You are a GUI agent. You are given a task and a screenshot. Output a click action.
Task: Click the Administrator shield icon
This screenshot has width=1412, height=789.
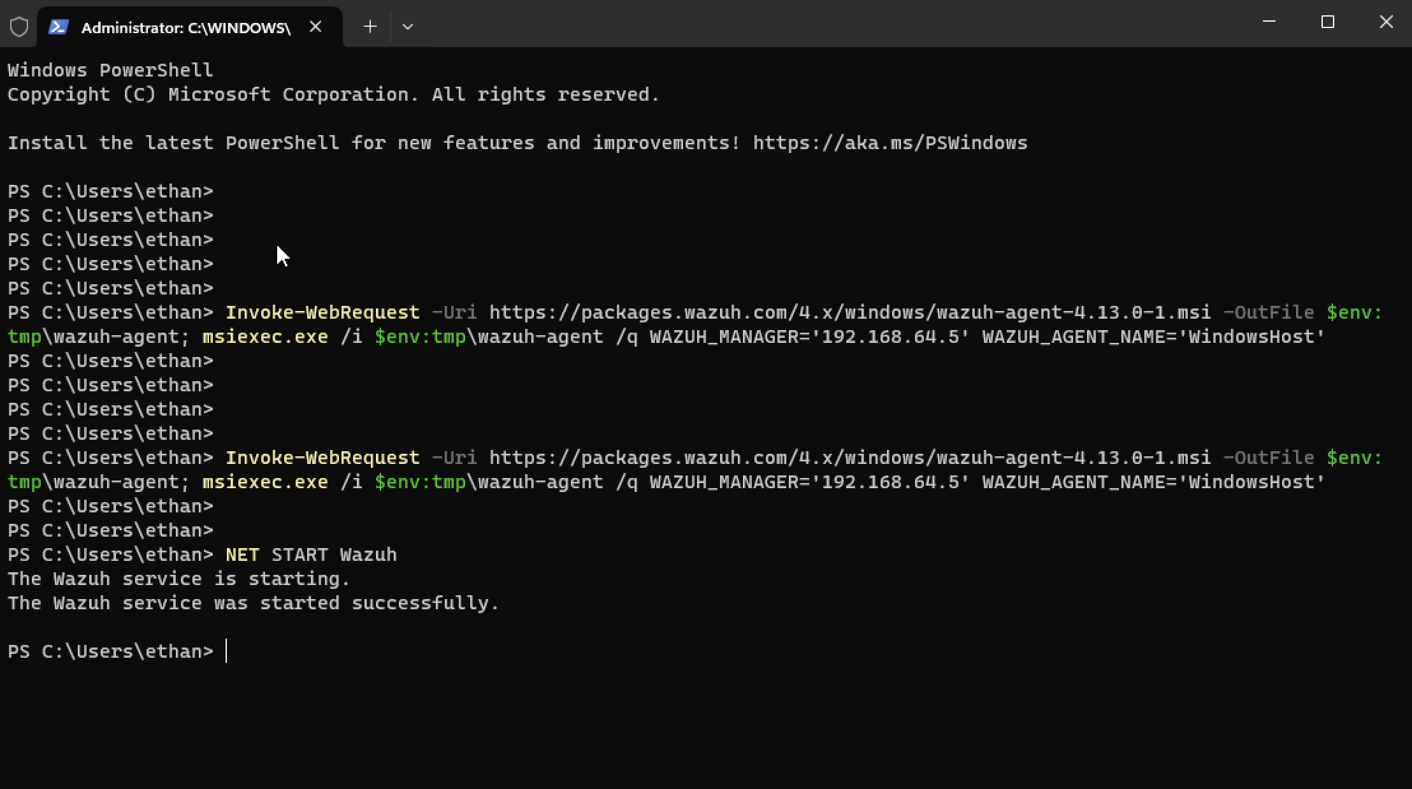click(19, 27)
